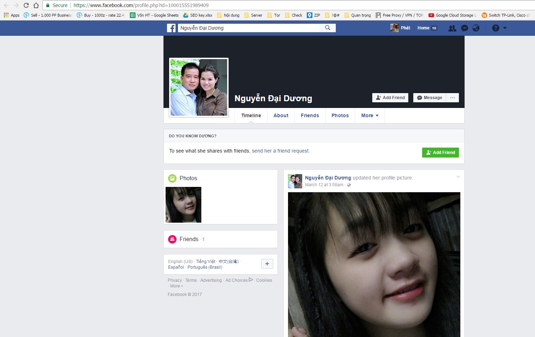Image resolution: width=535 pixels, height=337 pixels.
Task: Click in the Facebook search field
Action: (249, 28)
